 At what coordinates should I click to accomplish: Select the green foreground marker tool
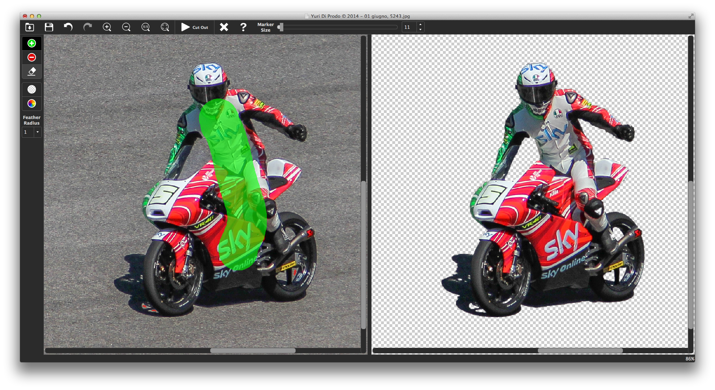[x=32, y=43]
